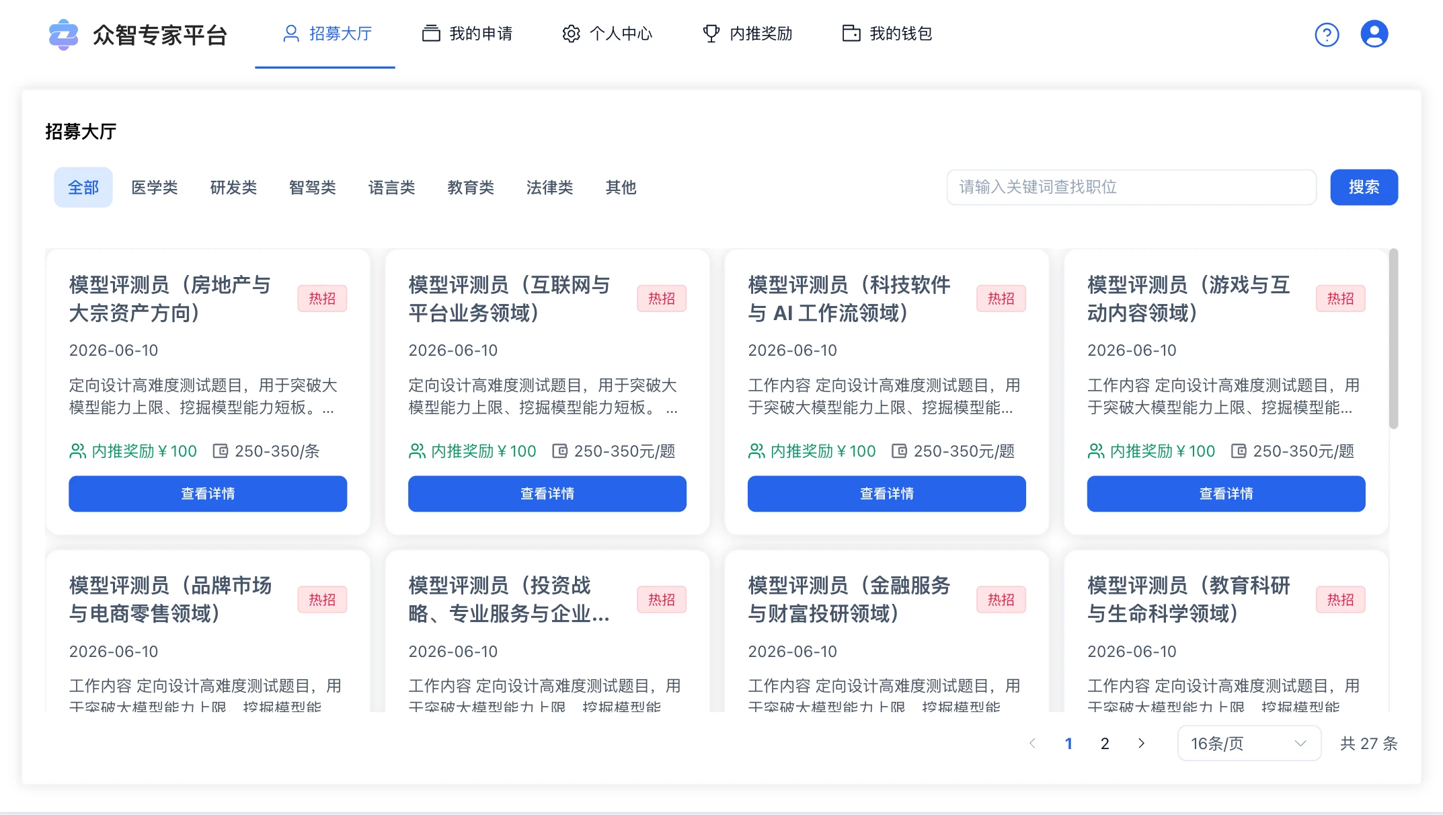The image size is (1443, 815).
Task: Click the job list vertical scrollbar
Action: [x=1393, y=338]
